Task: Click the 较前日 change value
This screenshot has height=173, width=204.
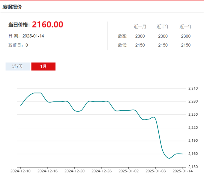Action: (27, 45)
